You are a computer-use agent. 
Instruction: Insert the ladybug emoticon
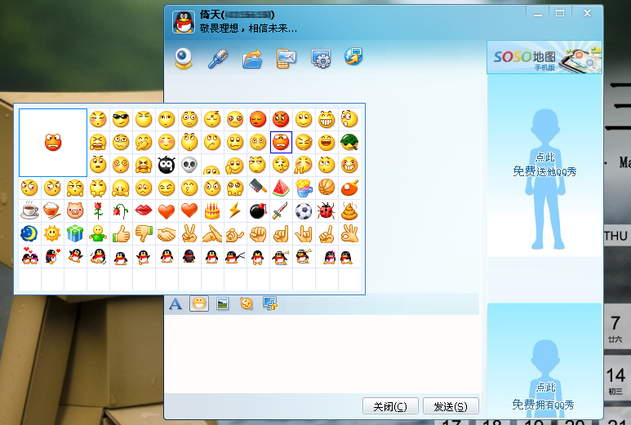(327, 210)
